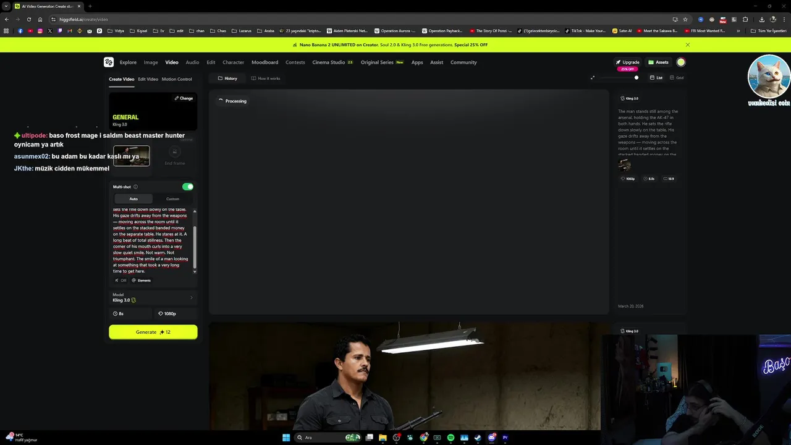The image size is (791, 445).
Task: Open Discord from the taskbar
Action: click(x=491, y=438)
